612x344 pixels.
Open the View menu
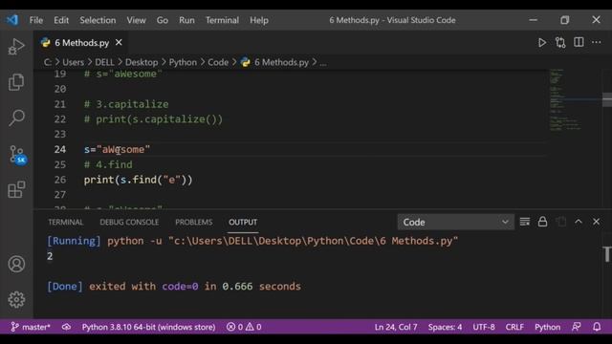(x=136, y=20)
